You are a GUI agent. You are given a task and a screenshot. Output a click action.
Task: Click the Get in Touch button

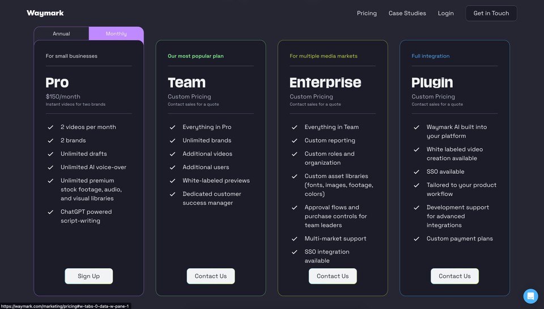[x=491, y=13]
